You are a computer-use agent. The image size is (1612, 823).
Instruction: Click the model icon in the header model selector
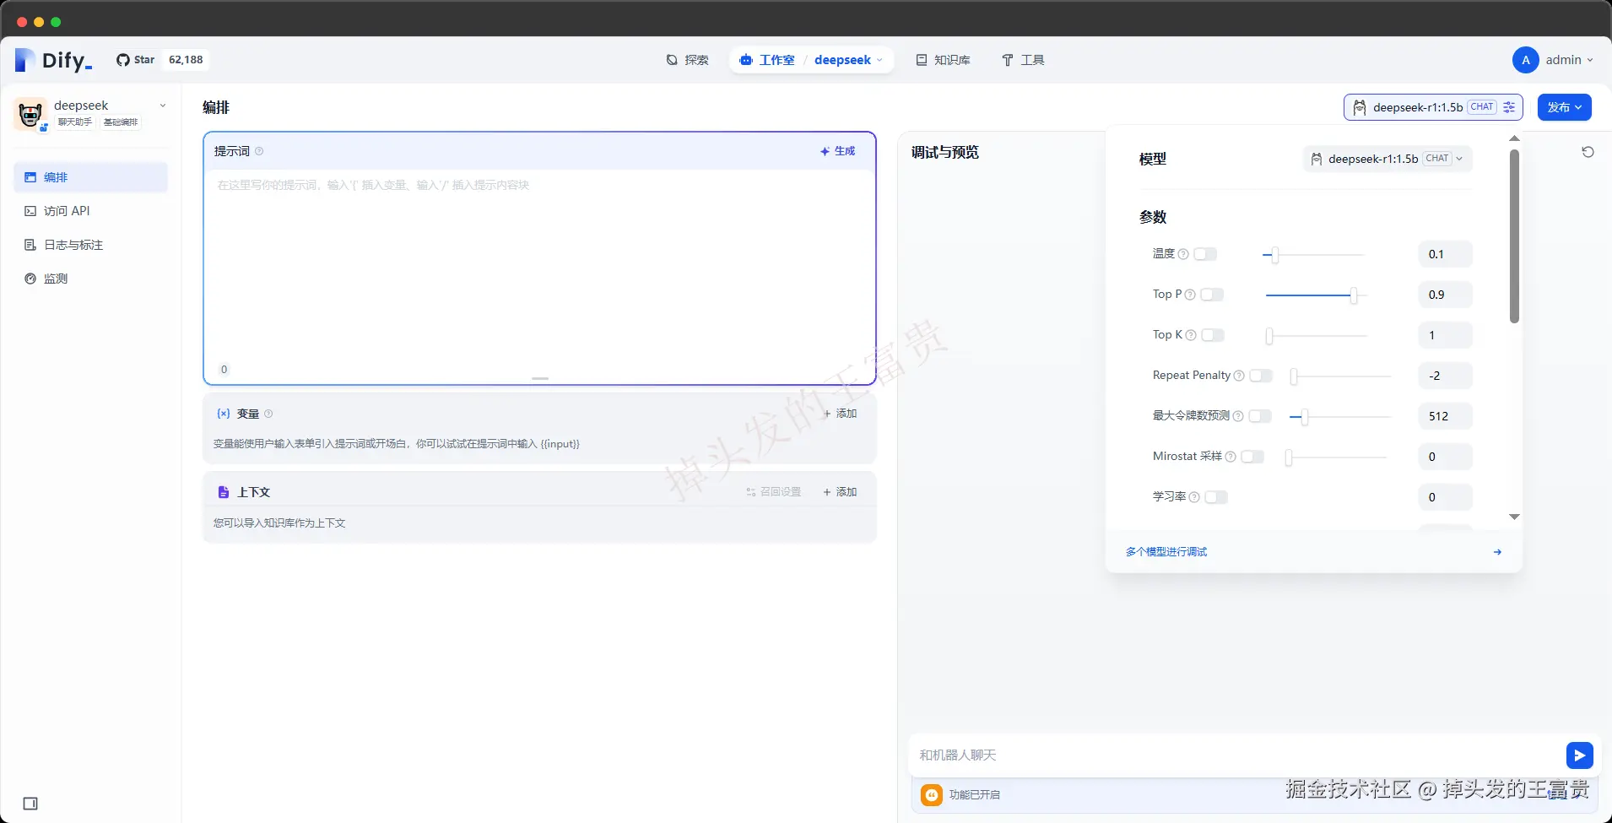point(1360,107)
